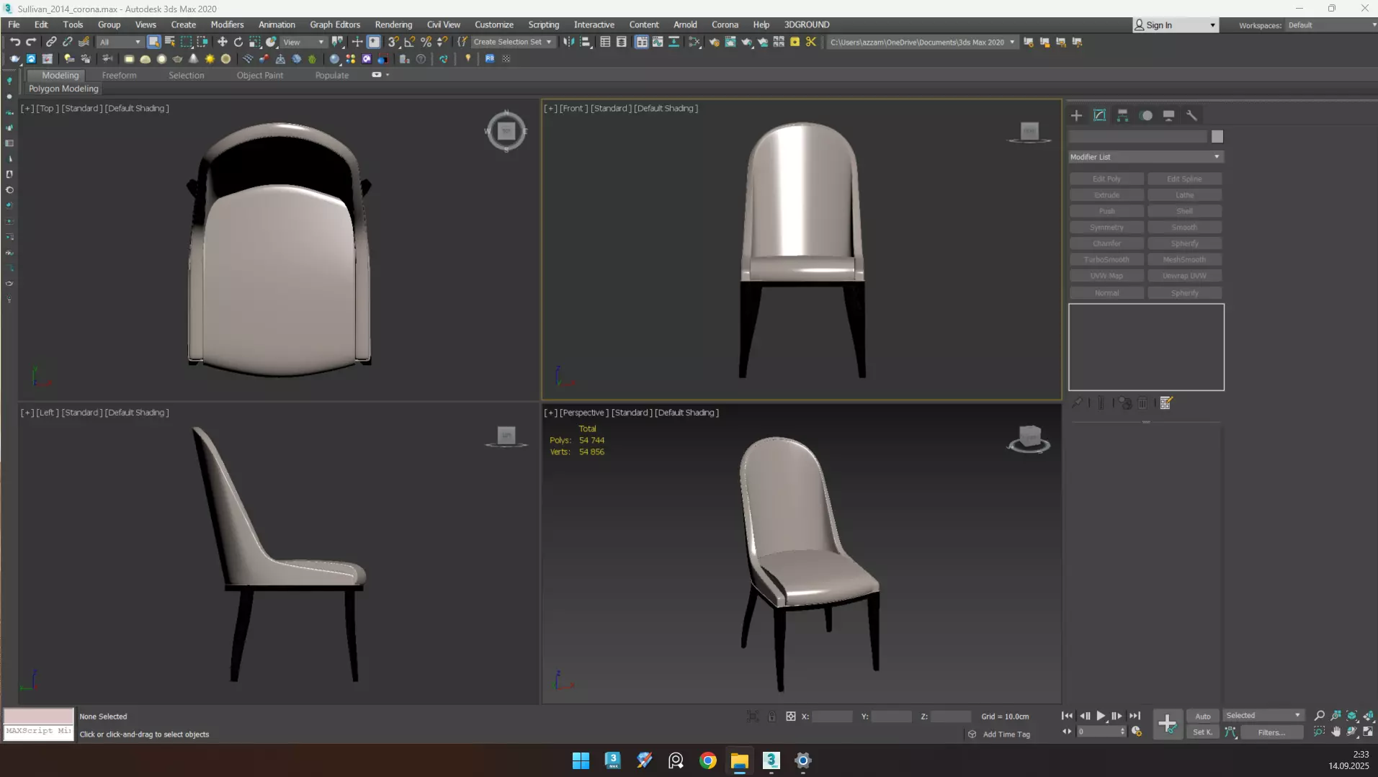The width and height of the screenshot is (1378, 777).
Task: Click the Time Configuration clock icon
Action: (1137, 732)
